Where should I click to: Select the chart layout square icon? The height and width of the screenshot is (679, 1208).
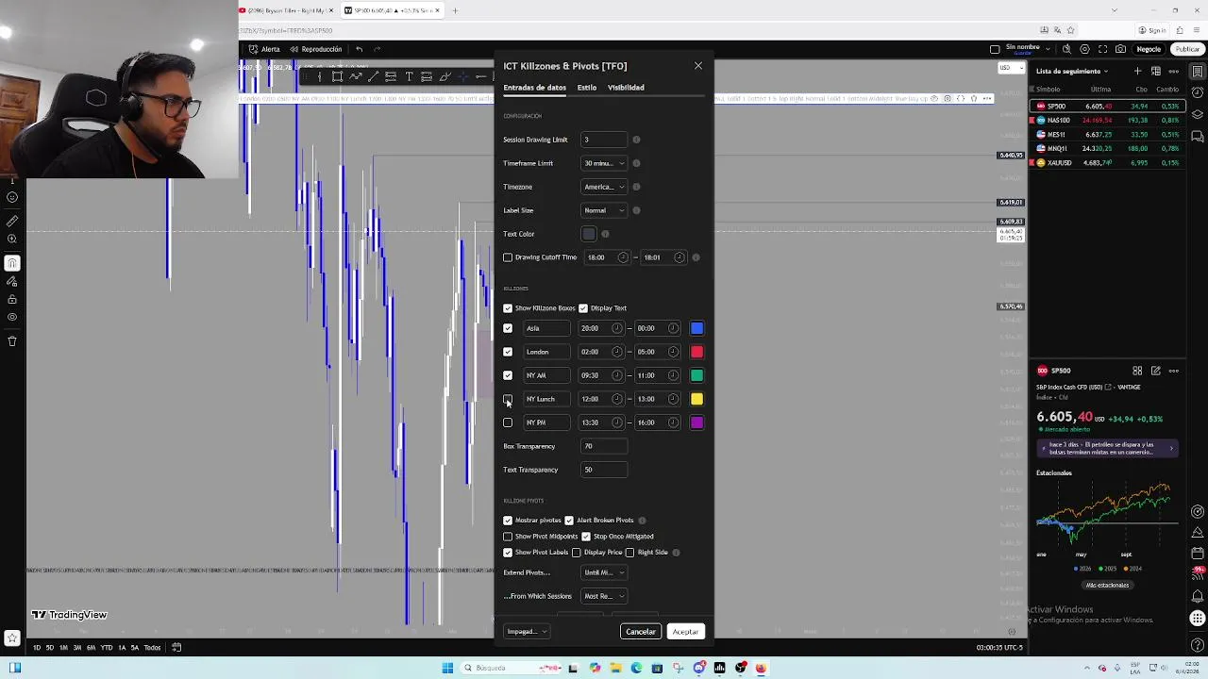995,49
